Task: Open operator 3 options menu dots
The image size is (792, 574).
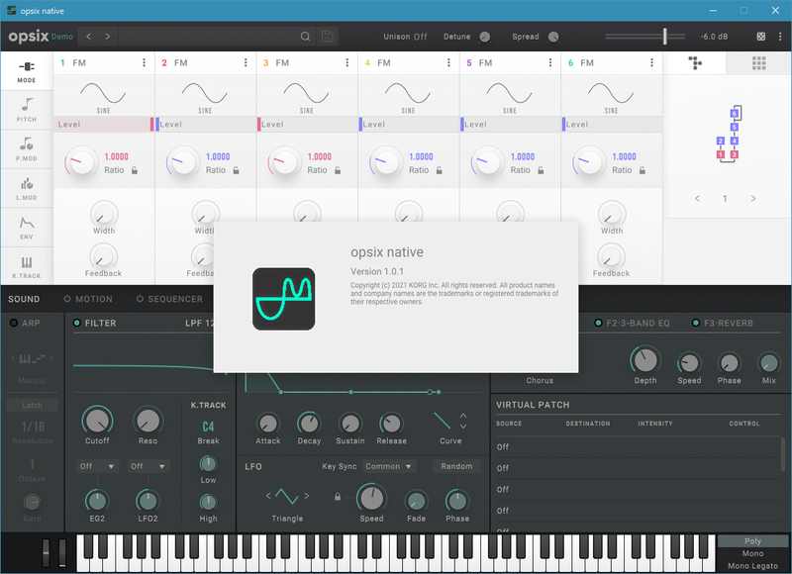Action: point(347,62)
